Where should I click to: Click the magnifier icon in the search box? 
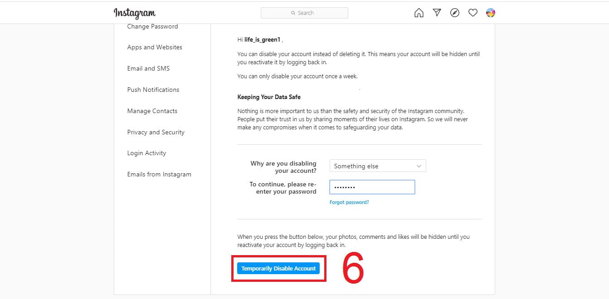pyautogui.click(x=293, y=13)
